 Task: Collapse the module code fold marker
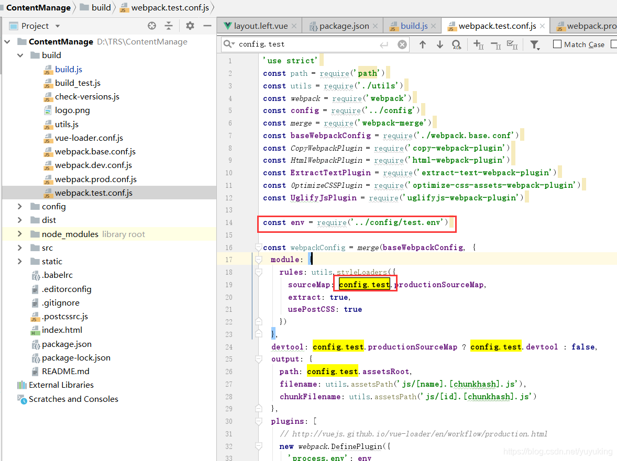pos(259,260)
